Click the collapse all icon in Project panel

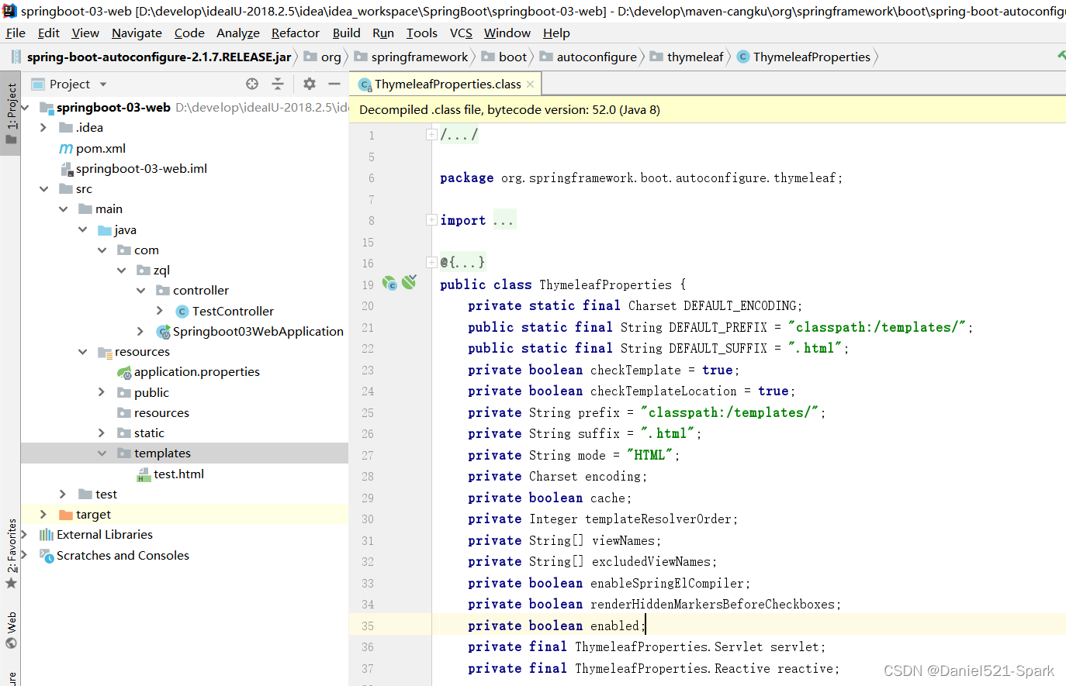pos(278,84)
